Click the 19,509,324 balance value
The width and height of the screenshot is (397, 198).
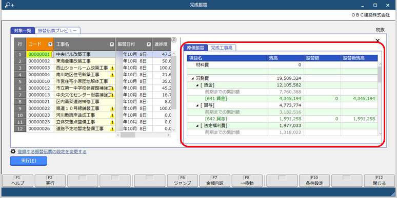(x=289, y=79)
